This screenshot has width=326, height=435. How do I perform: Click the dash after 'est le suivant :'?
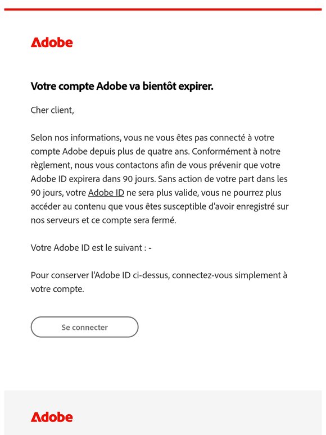pyautogui.click(x=150, y=247)
